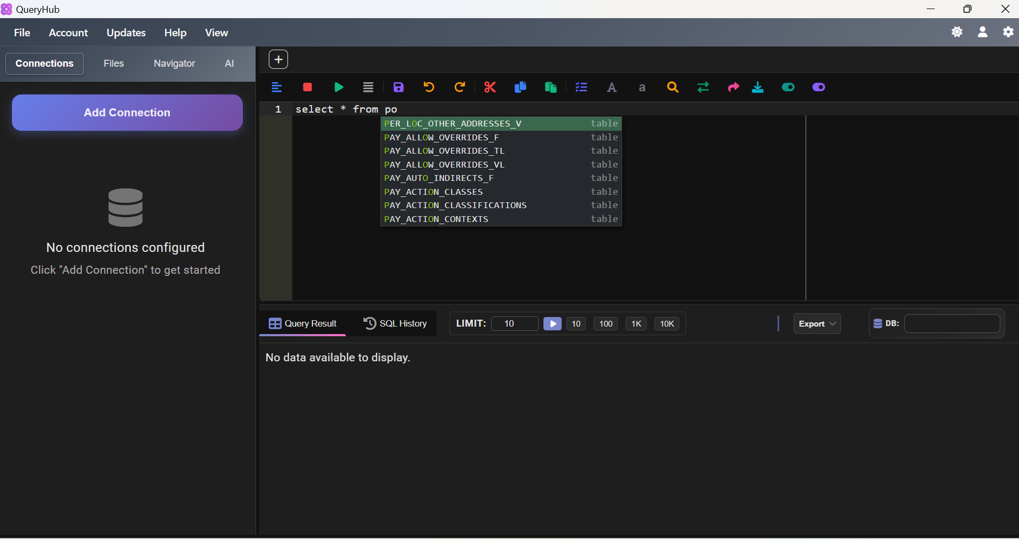Select PAY_ACTION_CLASSES from autocomplete list
The image size is (1019, 539).
click(x=433, y=192)
